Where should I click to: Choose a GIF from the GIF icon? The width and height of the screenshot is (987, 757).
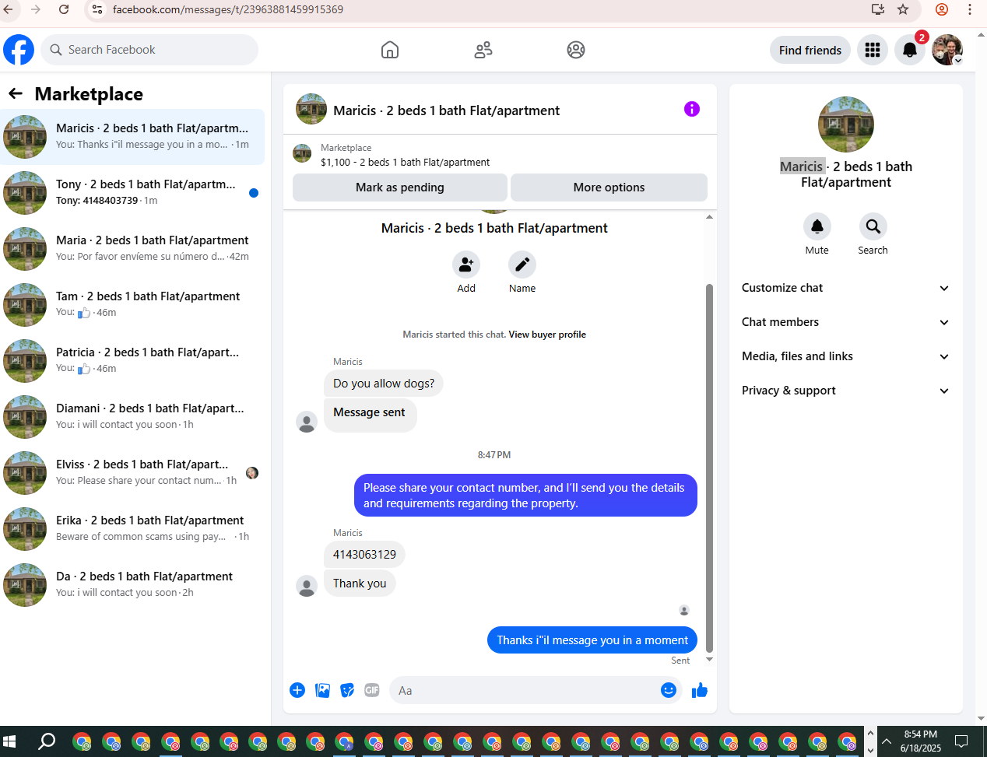pos(372,690)
